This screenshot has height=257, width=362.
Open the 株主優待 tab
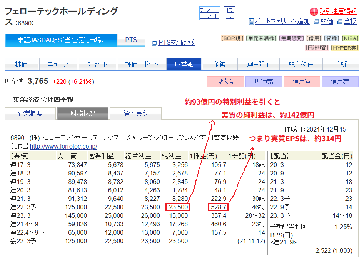(301, 64)
